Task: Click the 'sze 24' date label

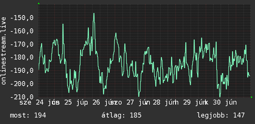Action: pos(32,102)
